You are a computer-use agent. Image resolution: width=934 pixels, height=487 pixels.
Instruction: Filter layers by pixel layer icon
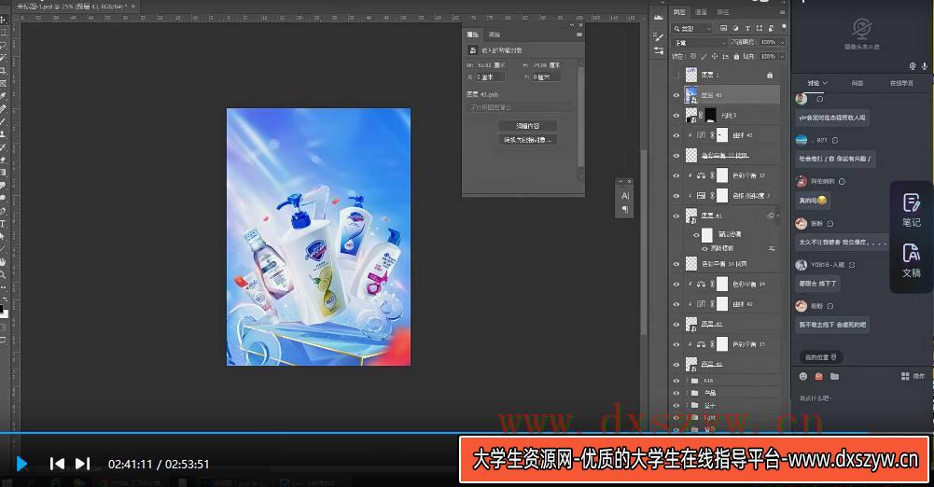click(x=723, y=28)
